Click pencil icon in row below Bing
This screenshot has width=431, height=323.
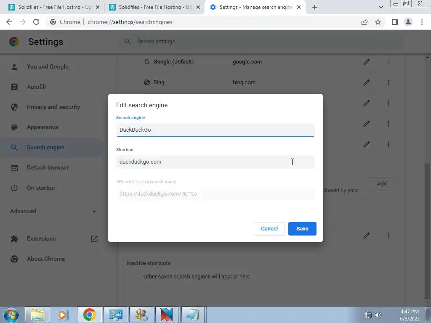click(367, 103)
